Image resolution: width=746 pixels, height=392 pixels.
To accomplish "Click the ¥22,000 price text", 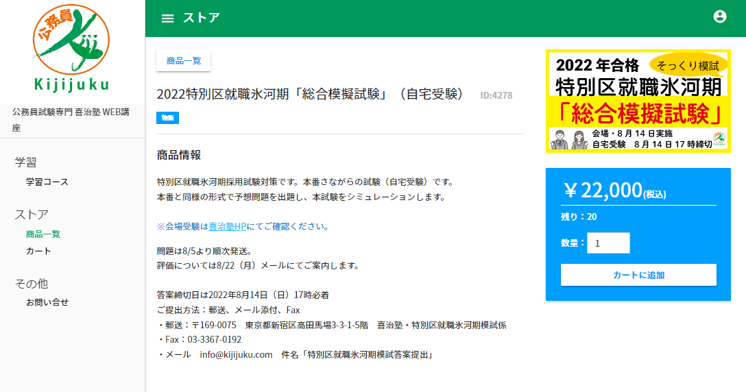I will 603,191.
